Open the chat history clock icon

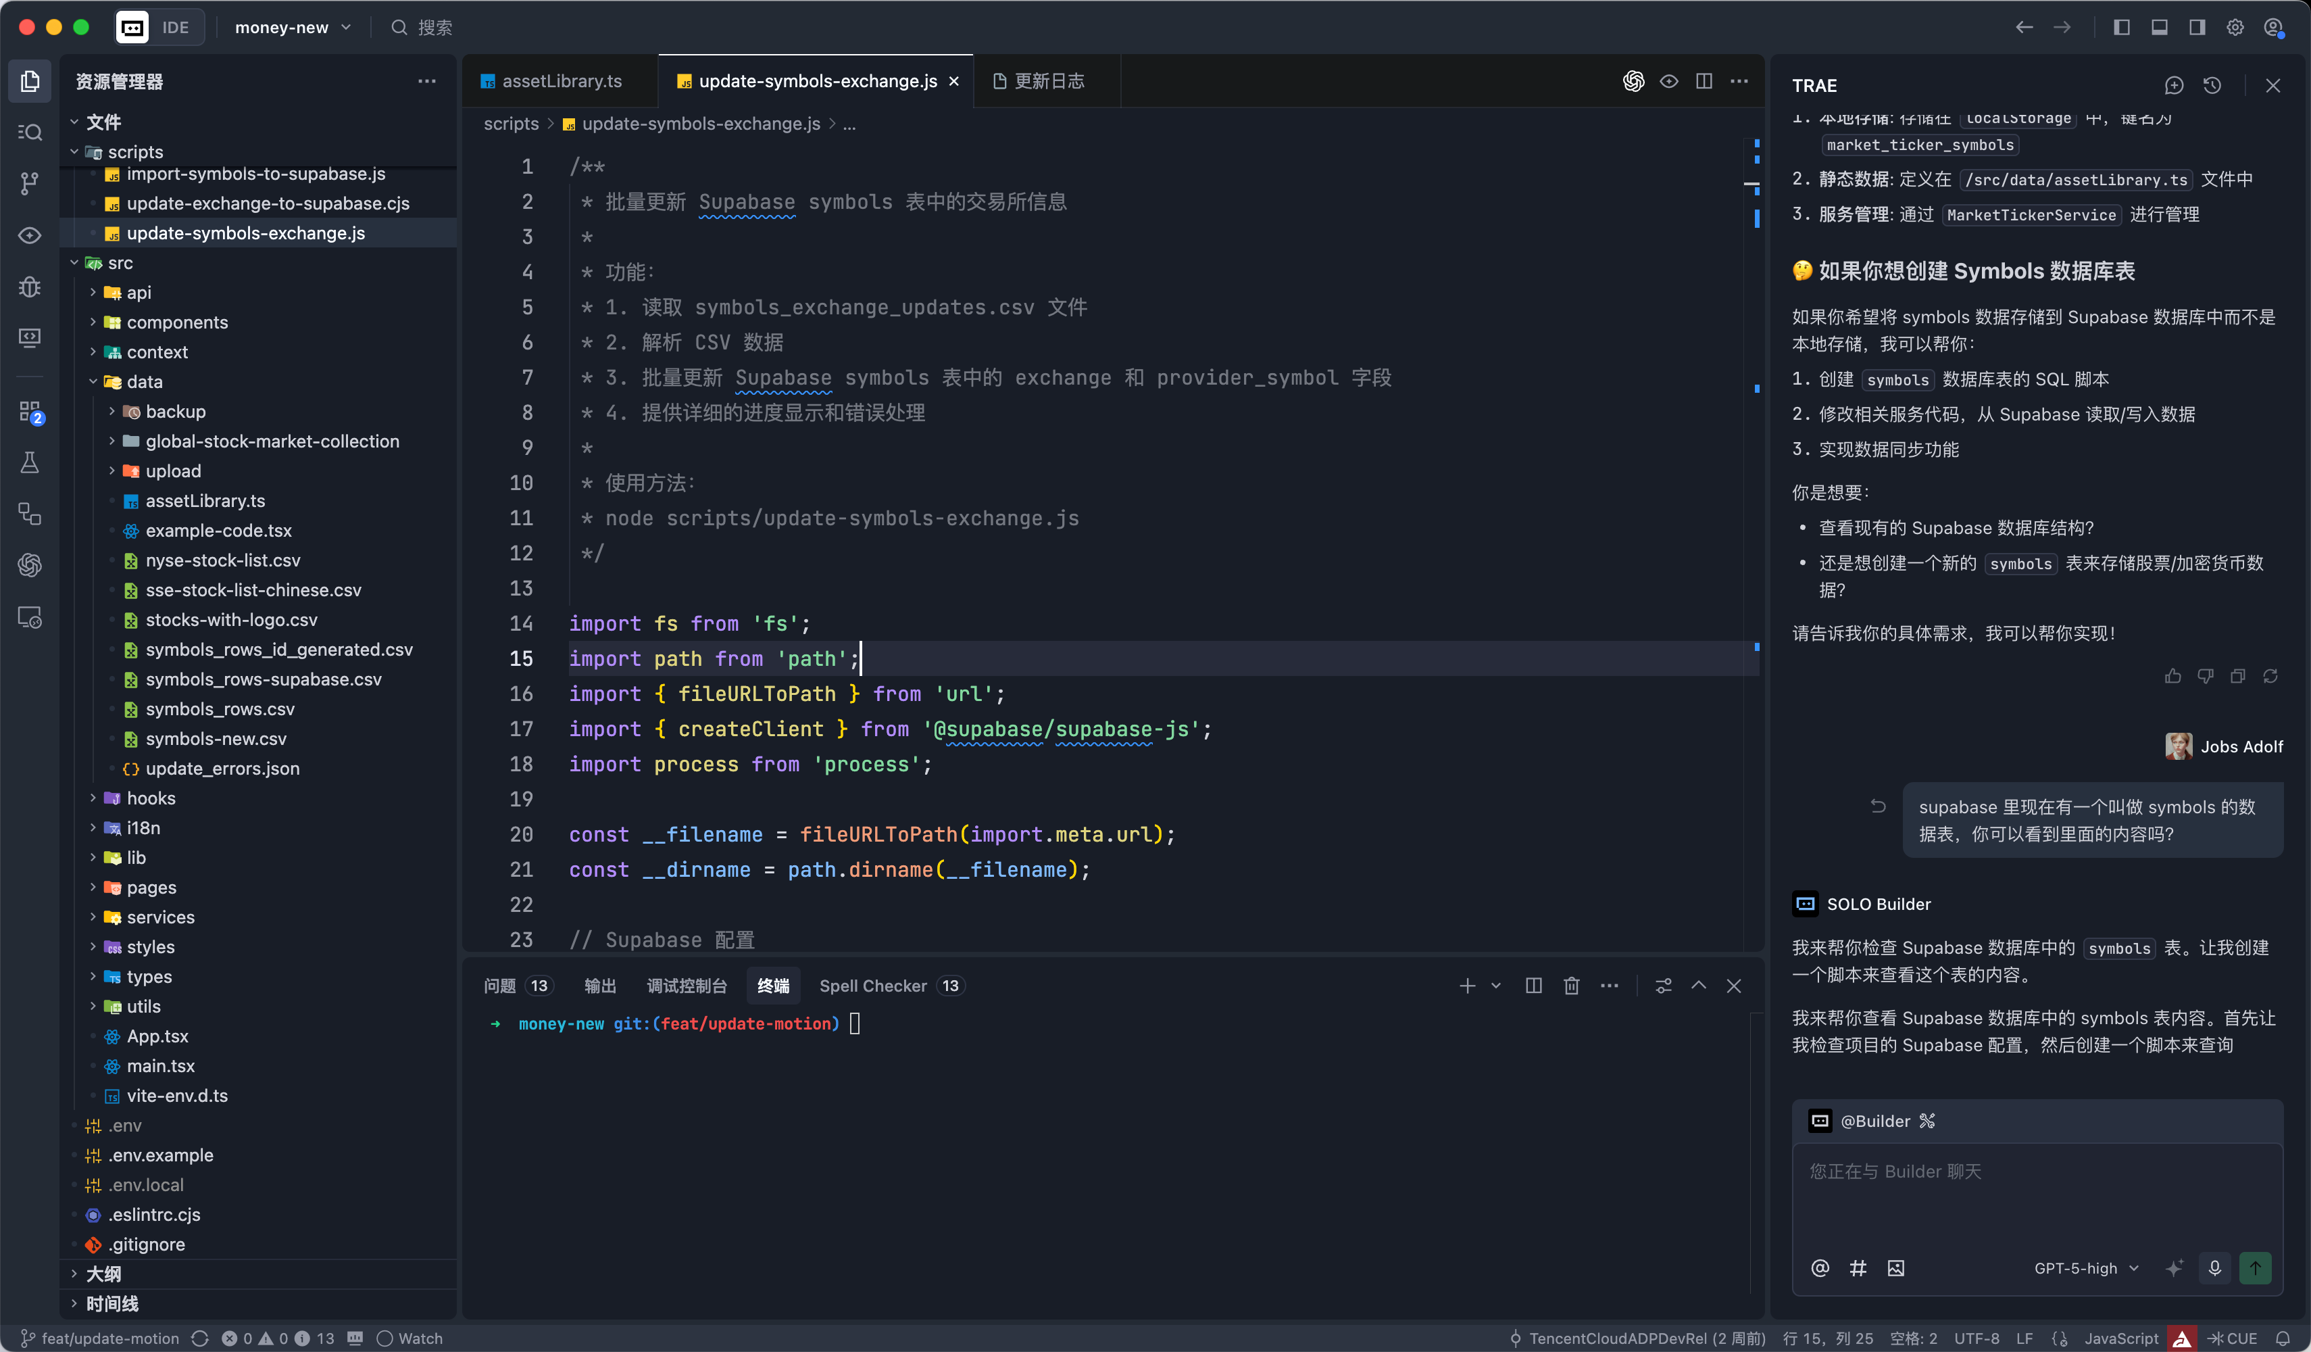[2212, 85]
